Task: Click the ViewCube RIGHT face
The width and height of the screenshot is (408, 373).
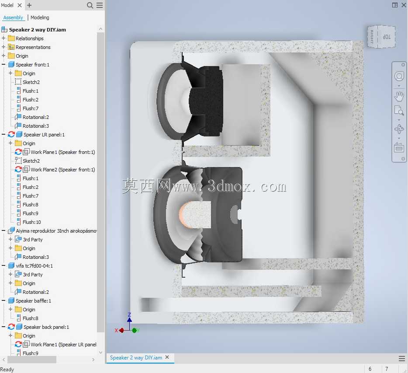Action: (372, 37)
